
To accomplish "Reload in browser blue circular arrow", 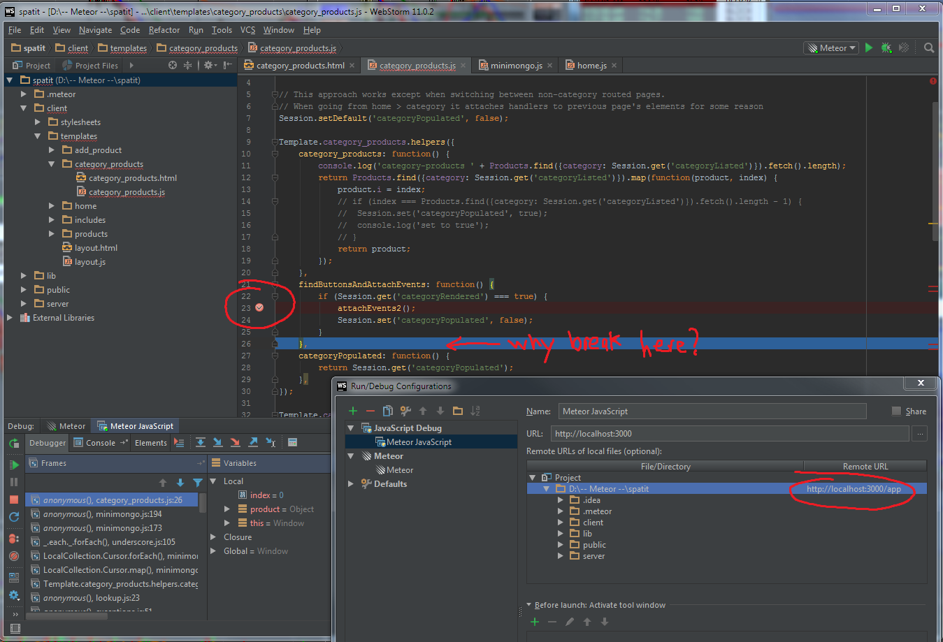I will click(14, 517).
